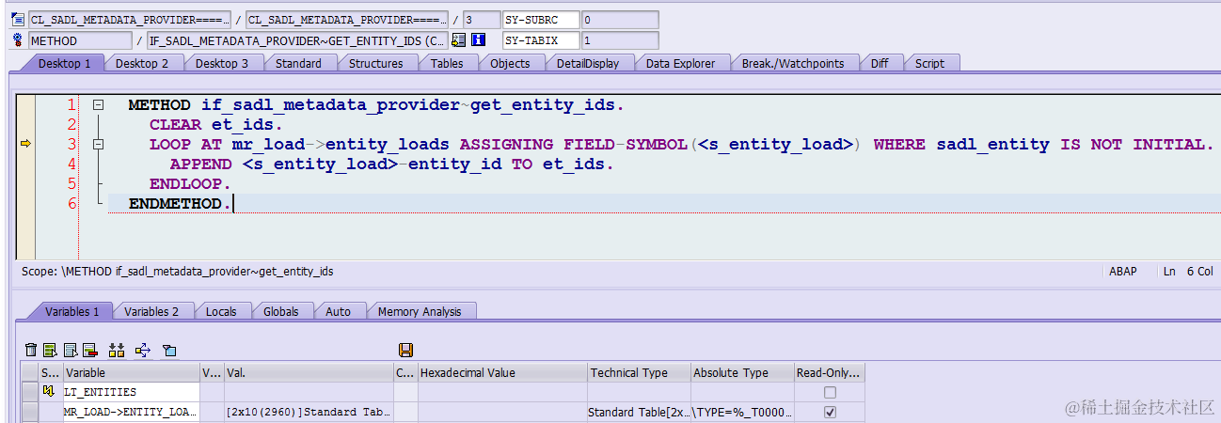1221x423 pixels.
Task: Click the program include icon beside CL_SADL_METADATA_PROVIDER
Action: click(x=18, y=19)
